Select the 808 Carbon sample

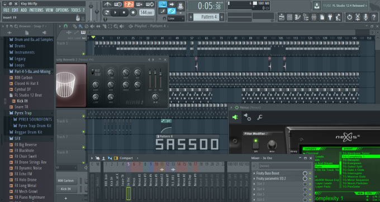(x=23, y=78)
